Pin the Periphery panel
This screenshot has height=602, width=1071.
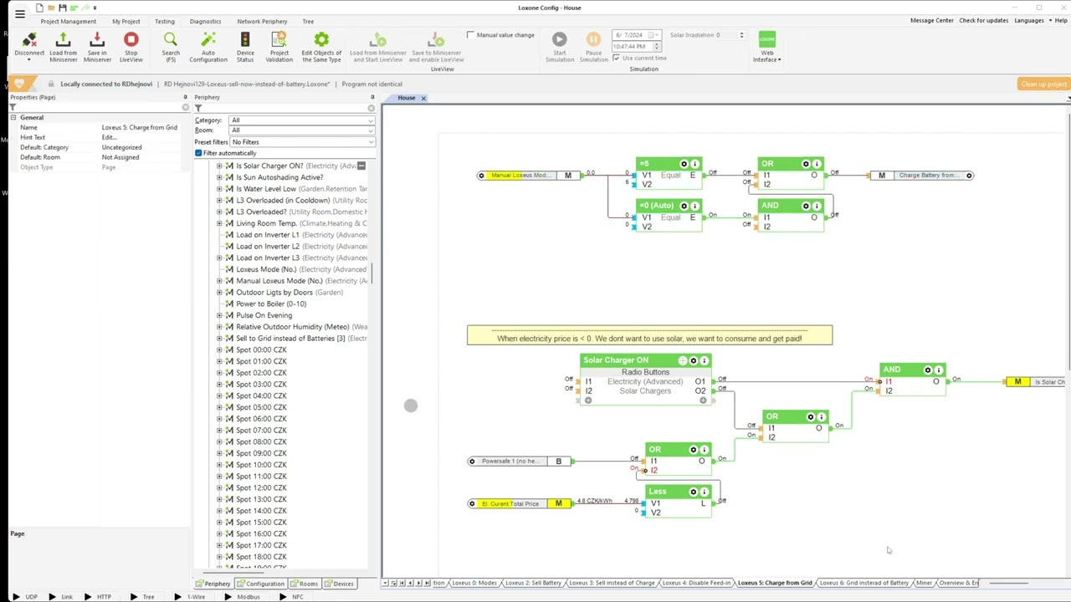pyautogui.click(x=372, y=97)
